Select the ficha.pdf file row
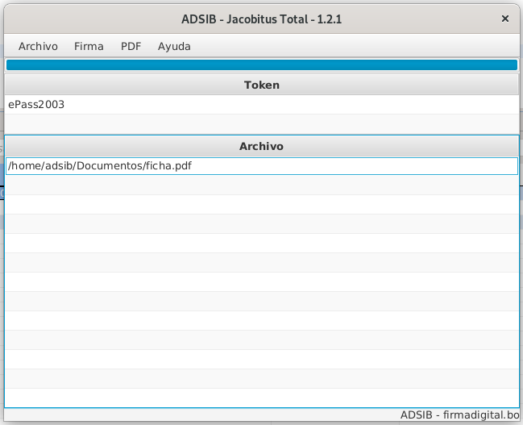This screenshot has width=523, height=425. coord(261,166)
